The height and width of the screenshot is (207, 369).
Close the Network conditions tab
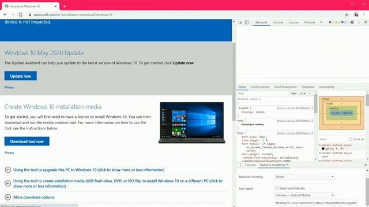[288, 165]
